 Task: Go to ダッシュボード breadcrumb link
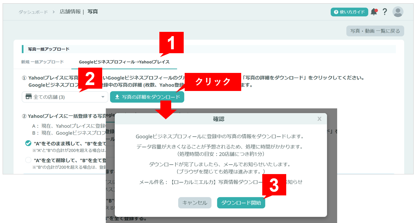[33, 12]
